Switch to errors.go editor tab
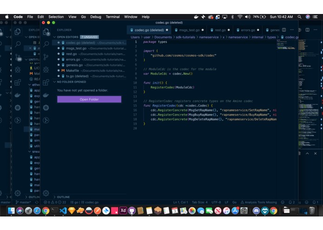The image size is (323, 230). point(248,30)
